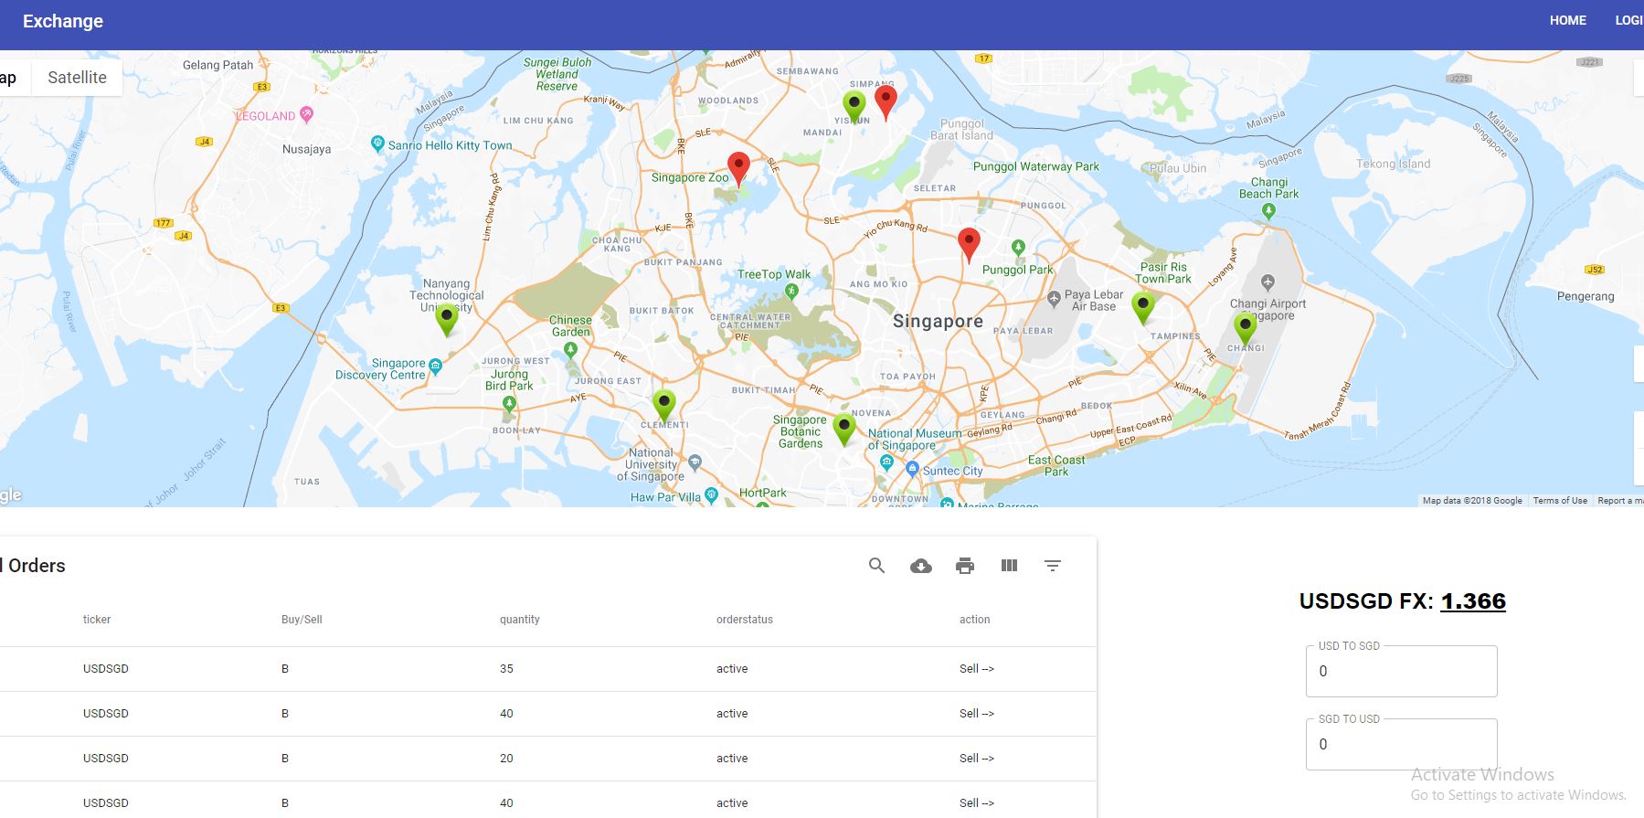The height and width of the screenshot is (818, 1644).
Task: Click the TreeTop Walk map icon
Action: tap(791, 292)
